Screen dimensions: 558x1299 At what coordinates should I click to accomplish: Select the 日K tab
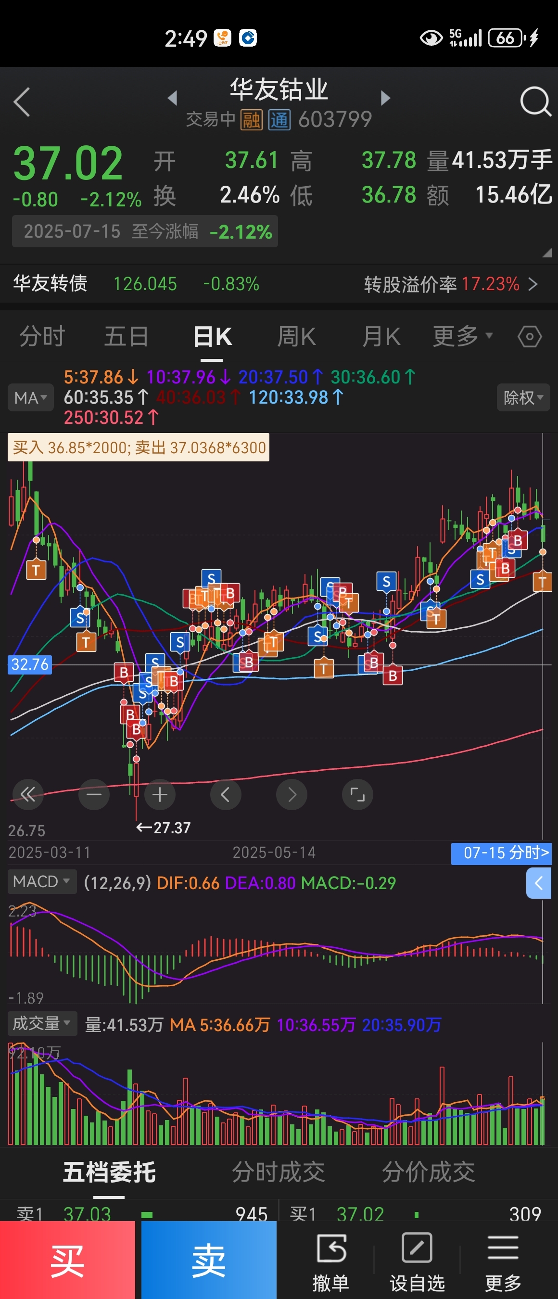212,336
